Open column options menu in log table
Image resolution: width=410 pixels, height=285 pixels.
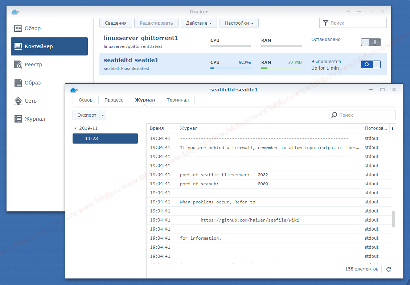[x=393, y=128]
